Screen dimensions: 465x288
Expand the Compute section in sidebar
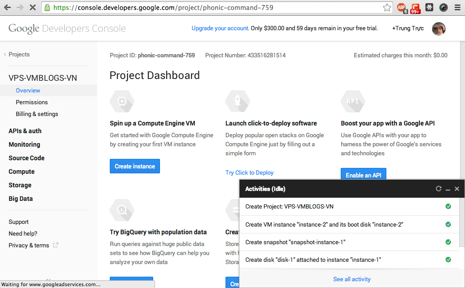22,172
